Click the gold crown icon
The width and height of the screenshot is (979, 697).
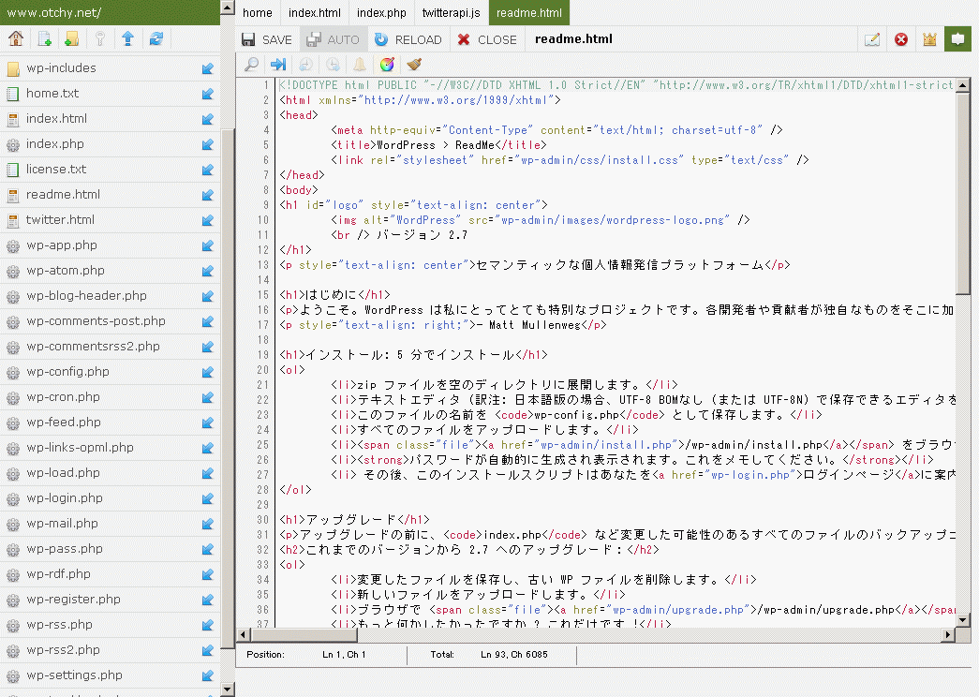(929, 39)
